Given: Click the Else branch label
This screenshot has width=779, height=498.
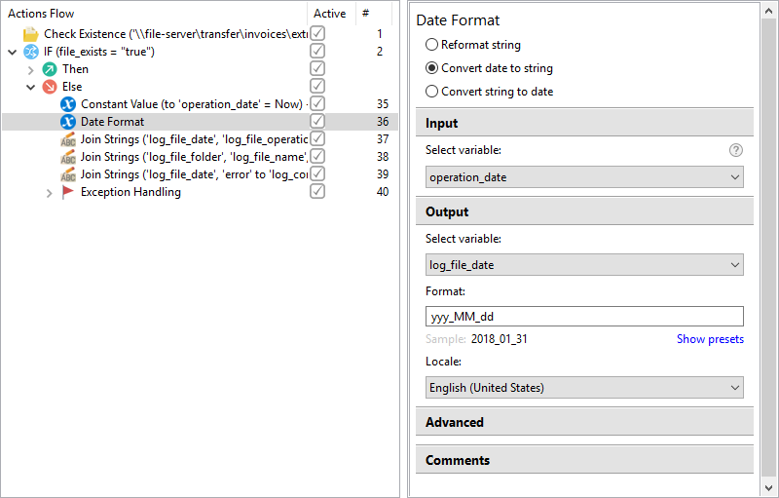Looking at the screenshot, I should (x=72, y=87).
